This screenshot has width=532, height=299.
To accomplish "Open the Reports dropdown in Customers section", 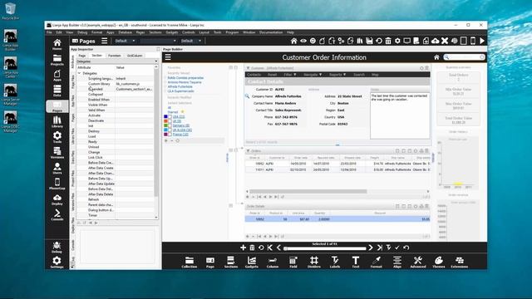I will pos(337,75).
